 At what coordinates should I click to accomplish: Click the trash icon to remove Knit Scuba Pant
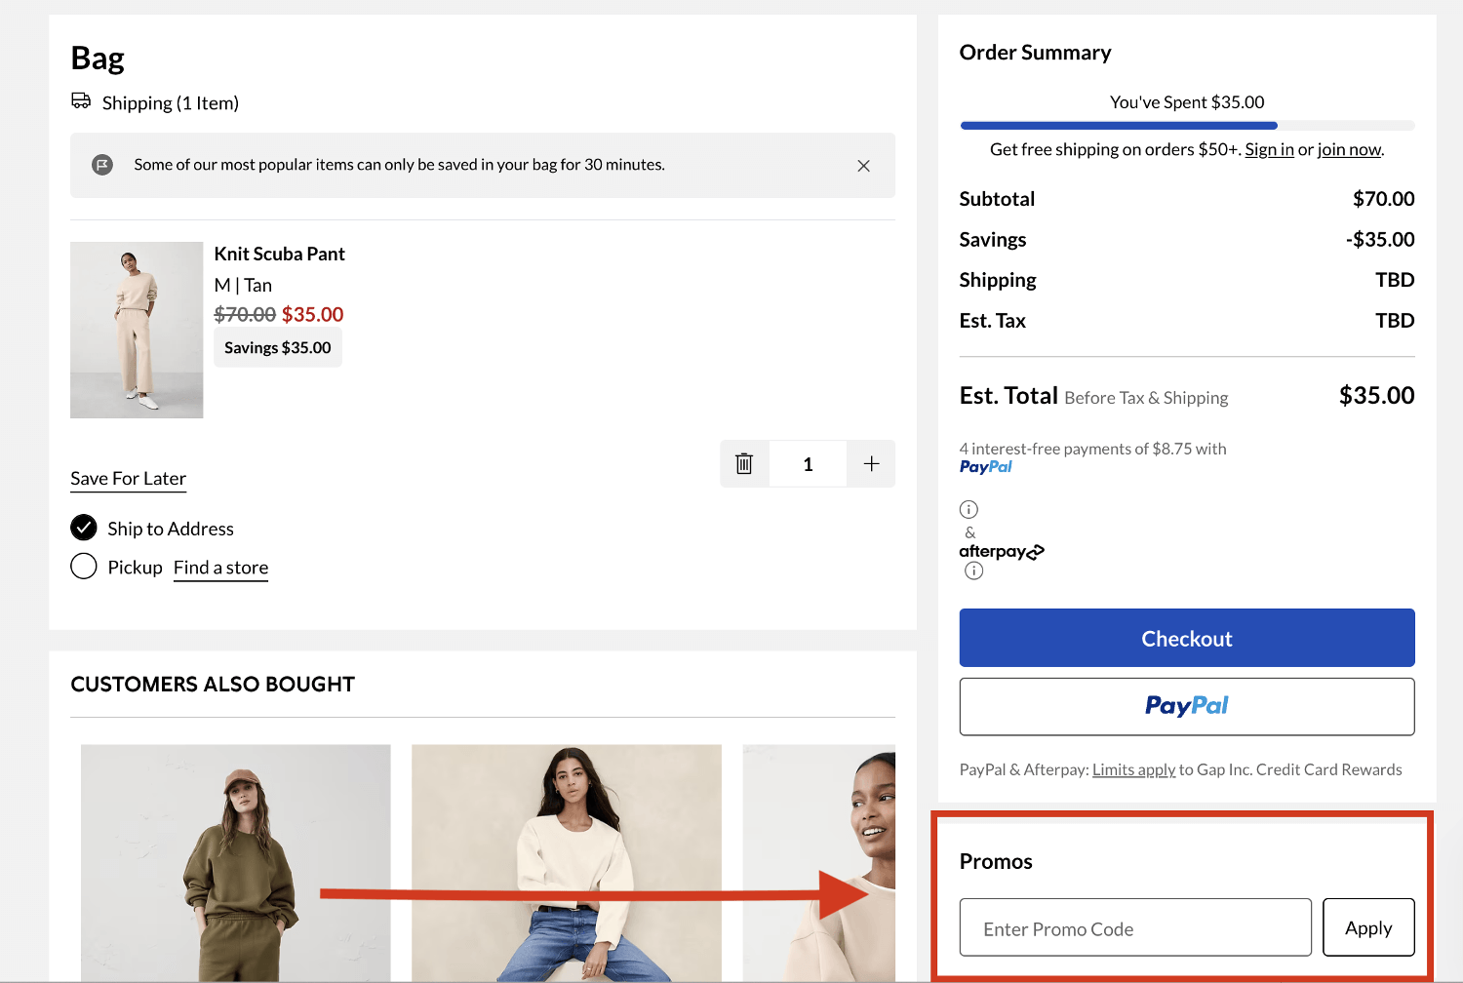point(744,463)
